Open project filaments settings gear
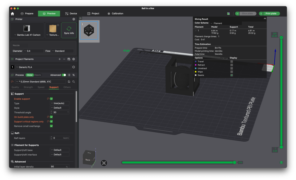The width and height of the screenshot is (296, 180). [x=74, y=59]
